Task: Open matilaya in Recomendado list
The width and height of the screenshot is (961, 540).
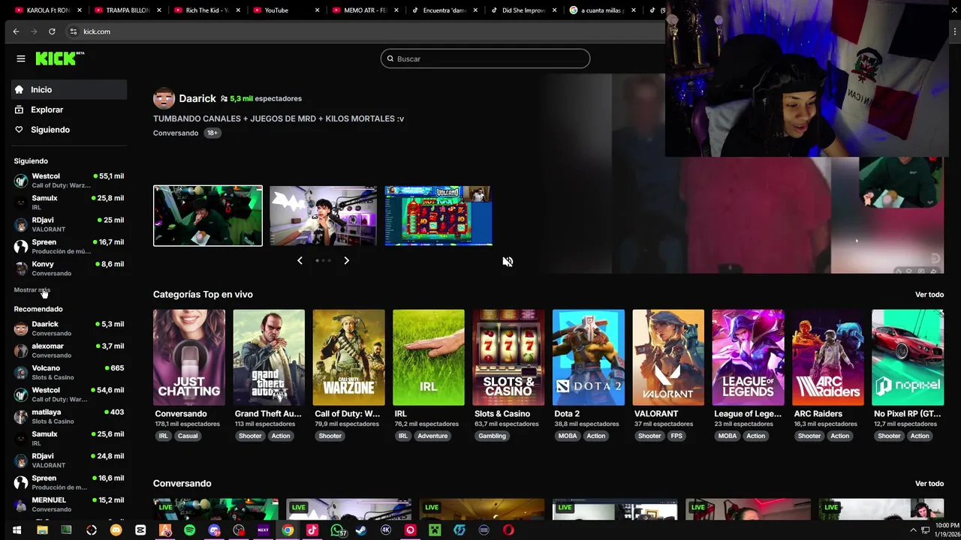Action: point(69,416)
